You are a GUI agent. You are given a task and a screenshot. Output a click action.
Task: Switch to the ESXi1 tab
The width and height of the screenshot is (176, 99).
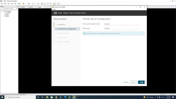(31, 7)
